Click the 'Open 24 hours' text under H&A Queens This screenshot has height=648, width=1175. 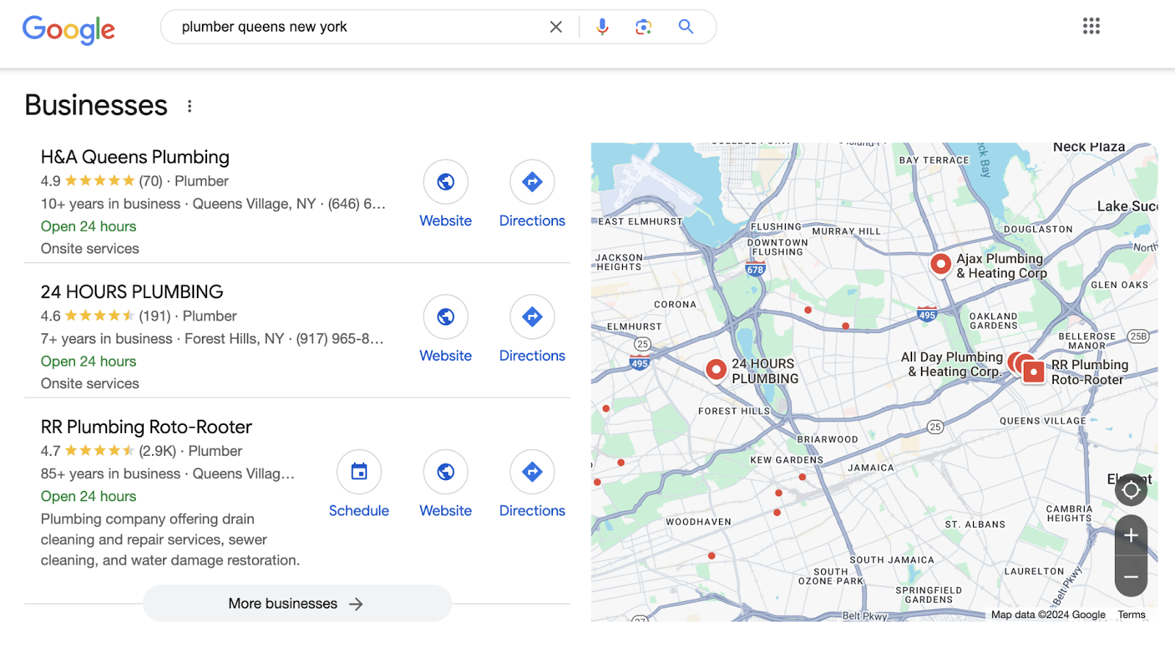[89, 227]
